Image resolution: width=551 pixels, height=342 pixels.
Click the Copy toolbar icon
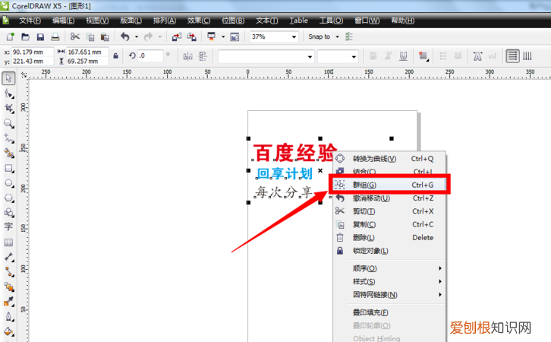90,37
